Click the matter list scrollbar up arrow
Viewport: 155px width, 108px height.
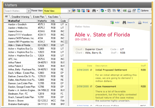(x=66, y=25)
